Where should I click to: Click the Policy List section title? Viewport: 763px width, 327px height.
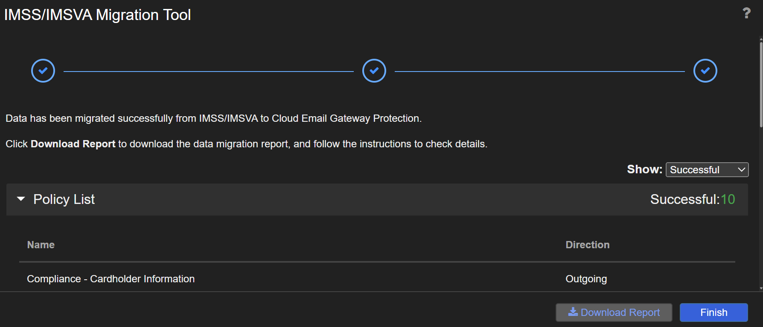tap(64, 199)
